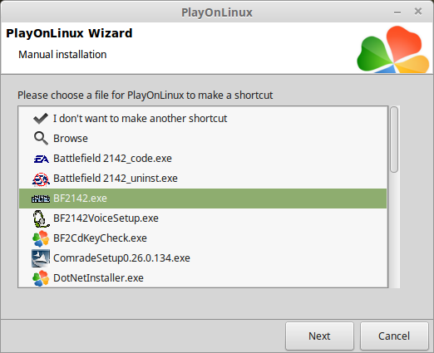434x353 pixels.
Task: Choose the Browse entry text
Action: point(71,139)
